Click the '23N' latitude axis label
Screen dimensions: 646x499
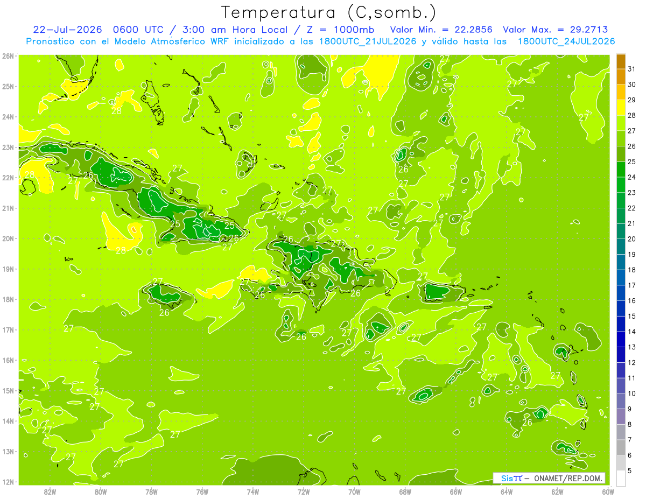(8, 147)
